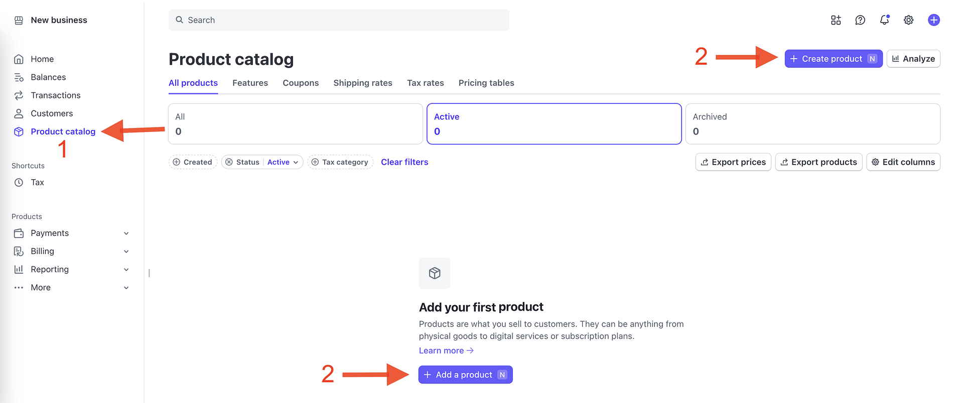Click the help question mark icon
The height and width of the screenshot is (403, 963).
point(860,20)
